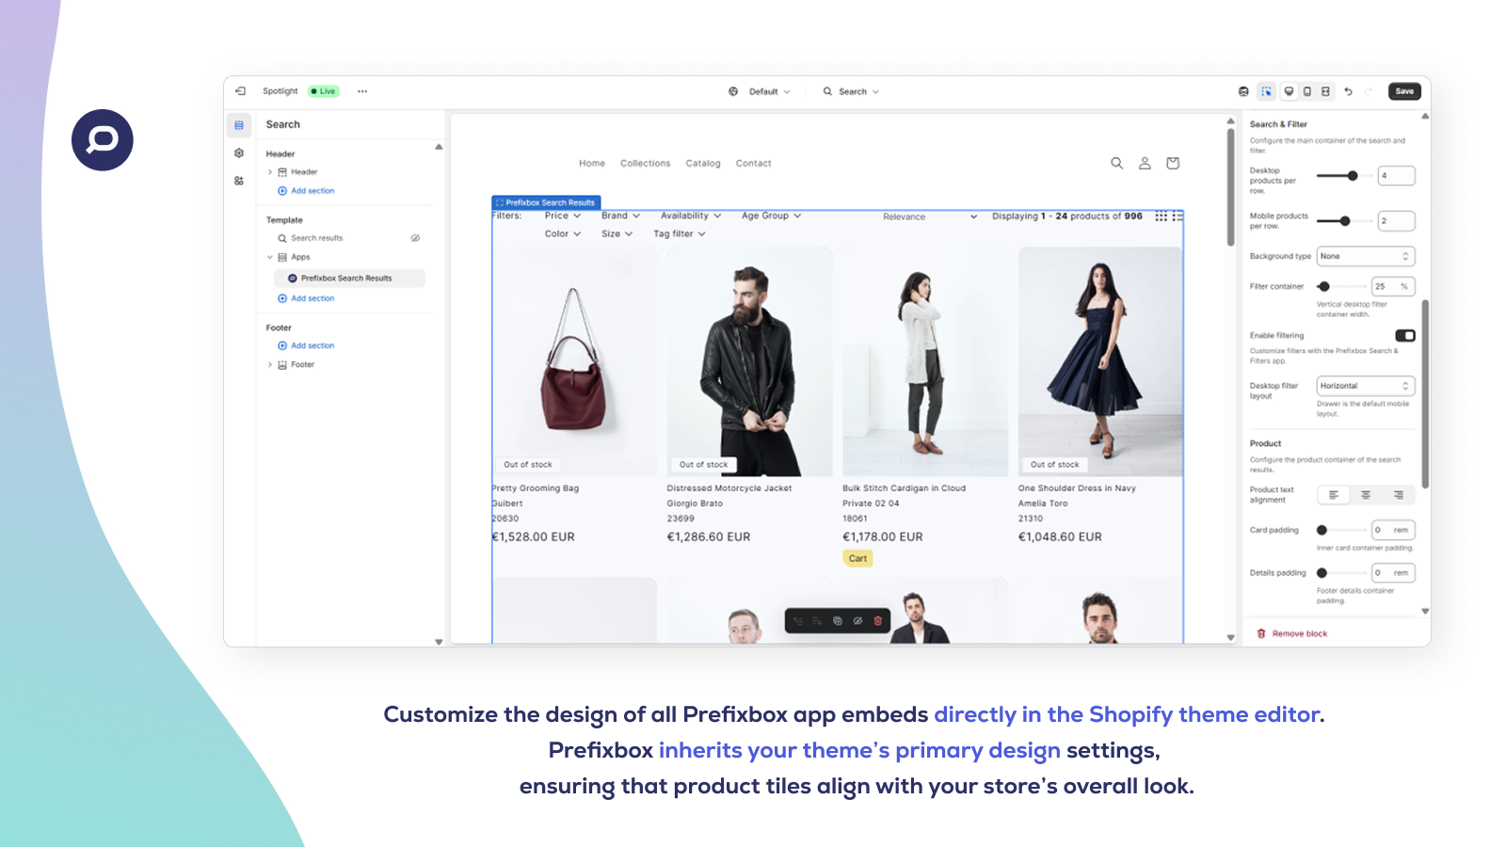
Task: Click the theme assistant icon in top toolbar
Action: (x=1243, y=91)
